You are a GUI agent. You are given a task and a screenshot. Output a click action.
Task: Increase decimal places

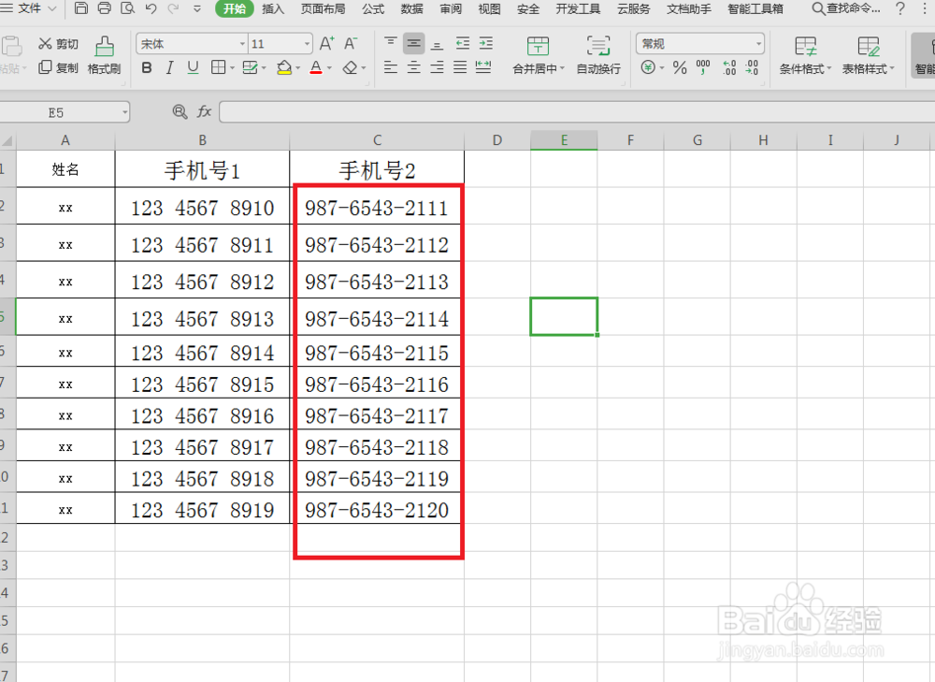pyautogui.click(x=729, y=67)
